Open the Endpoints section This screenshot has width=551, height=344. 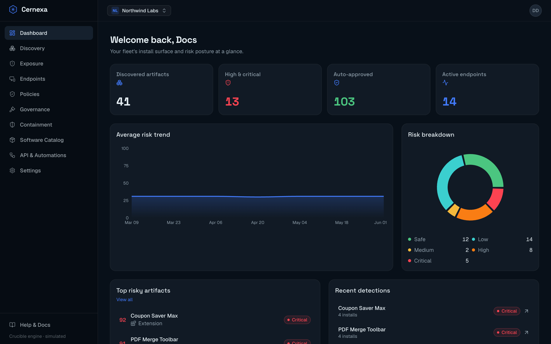[49, 79]
